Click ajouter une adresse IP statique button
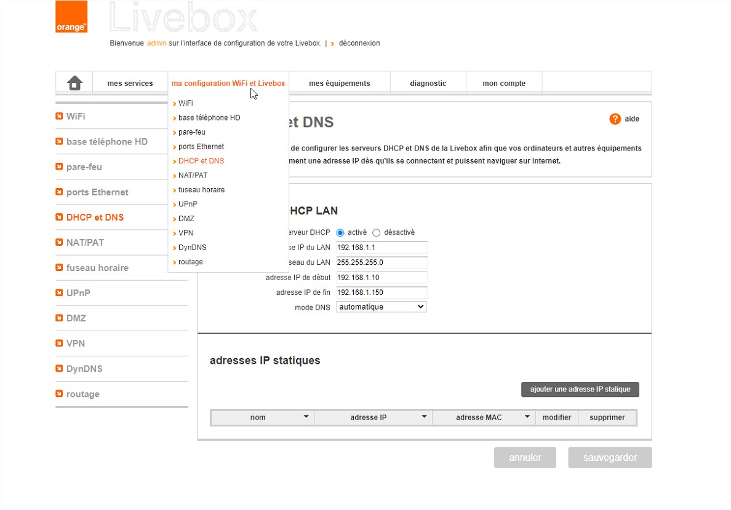The image size is (731, 510). (x=580, y=390)
